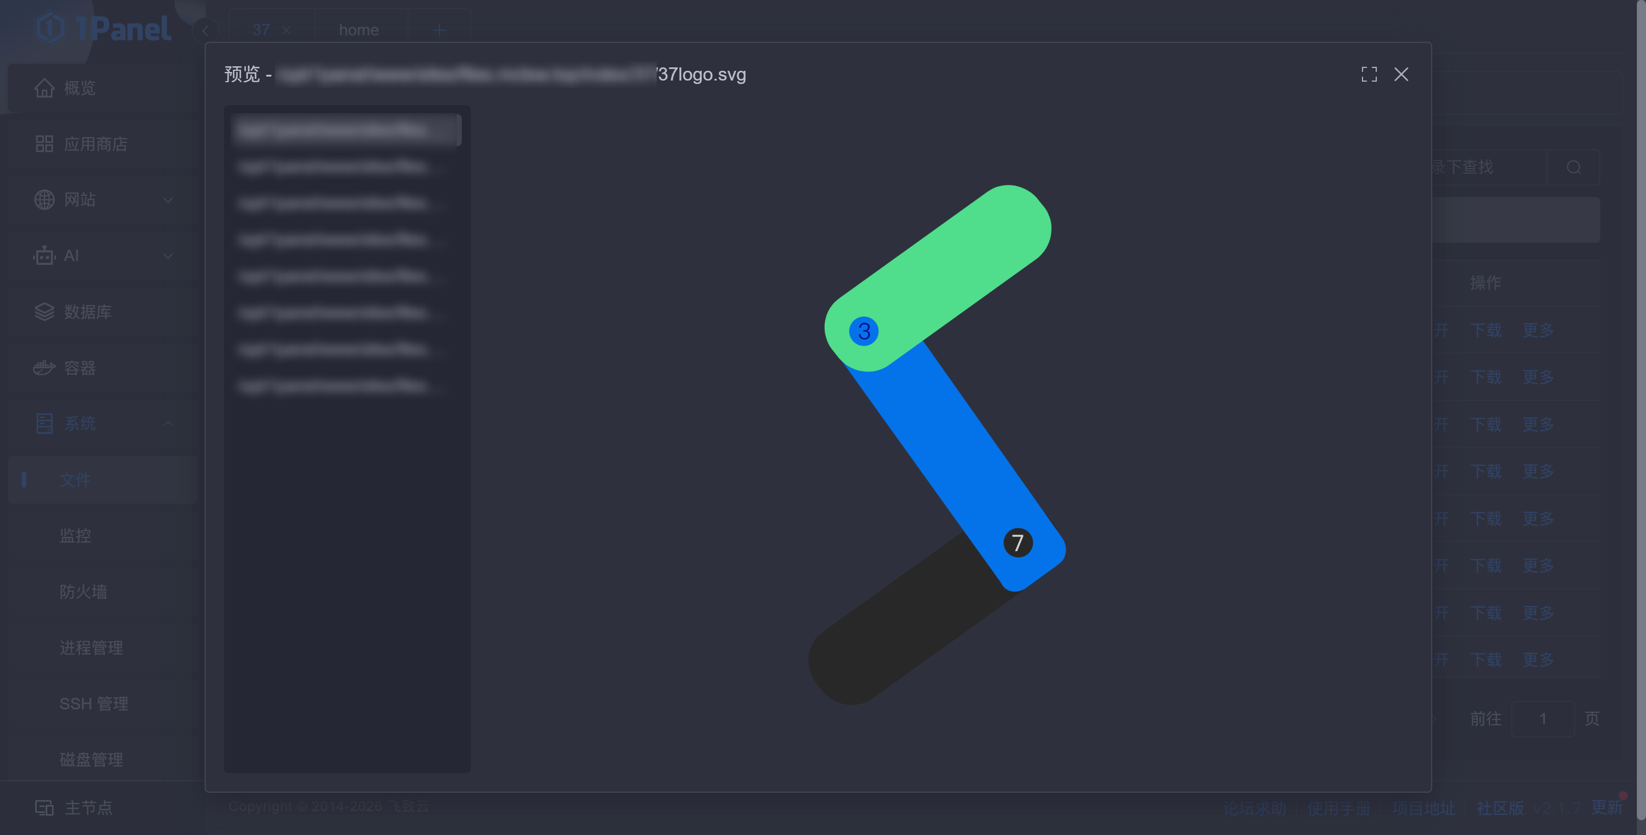This screenshot has width=1646, height=835.
Task: Click the fullscreen icon in the preview dialog
Action: [x=1369, y=74]
